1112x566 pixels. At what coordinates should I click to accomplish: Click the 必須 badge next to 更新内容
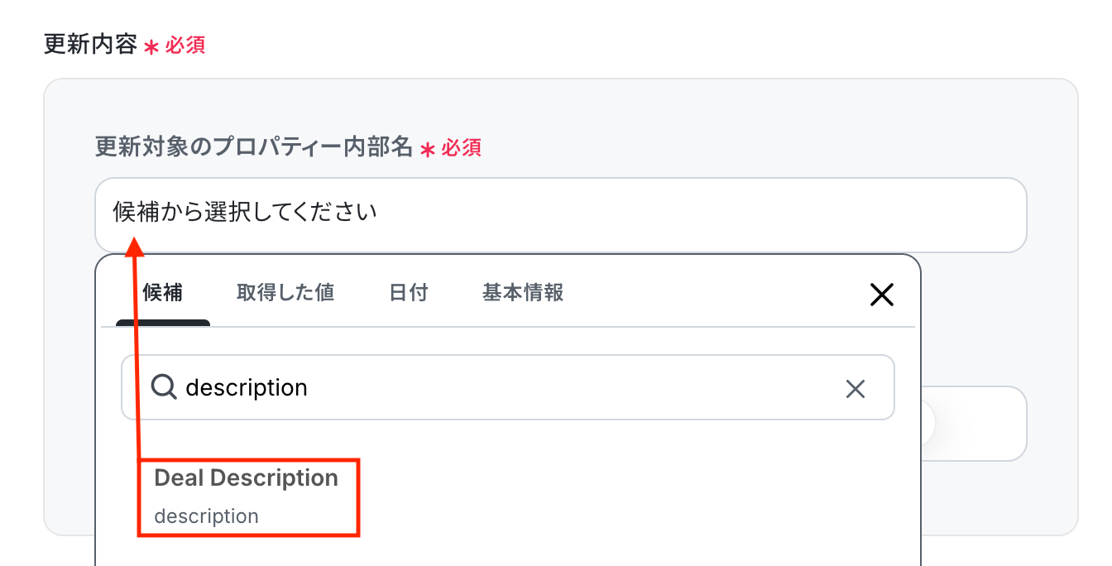185,46
